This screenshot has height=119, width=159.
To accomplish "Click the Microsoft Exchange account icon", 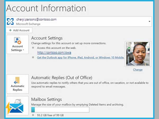I will click(10, 21).
